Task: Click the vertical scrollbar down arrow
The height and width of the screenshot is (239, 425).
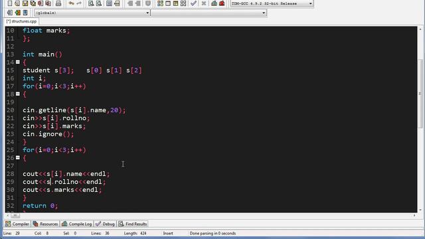Action: (420, 210)
